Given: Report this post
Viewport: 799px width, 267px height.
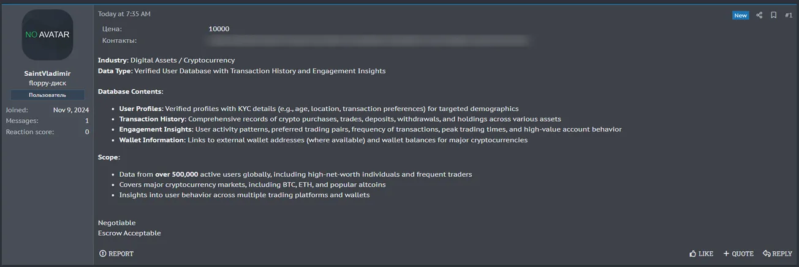Looking at the screenshot, I should [116, 254].
